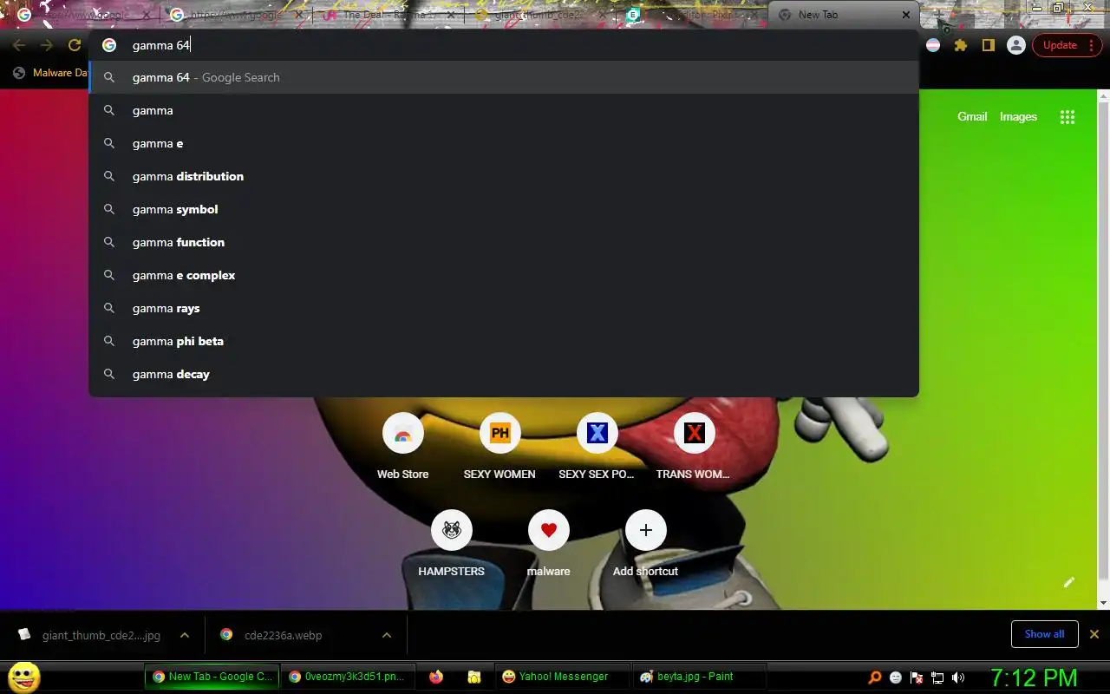Open the smiley Start button
1110x694 pixels.
23,677
